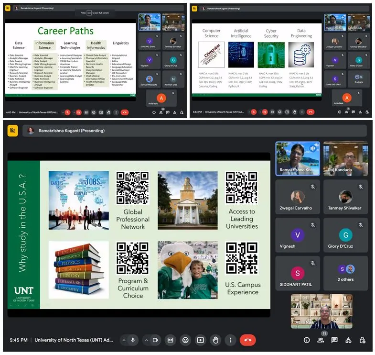Viewport: 375px width, 355px height.
Task: Open emoji reactions in the 5:53 PM meeting
Action: [279, 112]
